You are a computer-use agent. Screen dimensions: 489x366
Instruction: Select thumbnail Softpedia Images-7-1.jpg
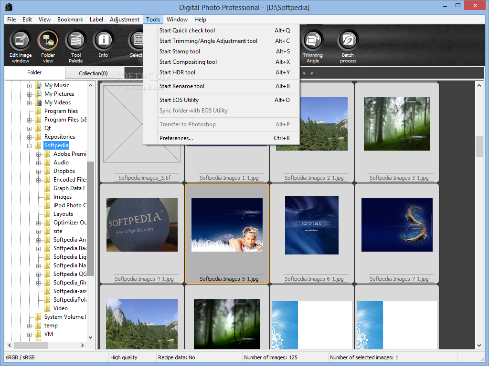(x=397, y=234)
